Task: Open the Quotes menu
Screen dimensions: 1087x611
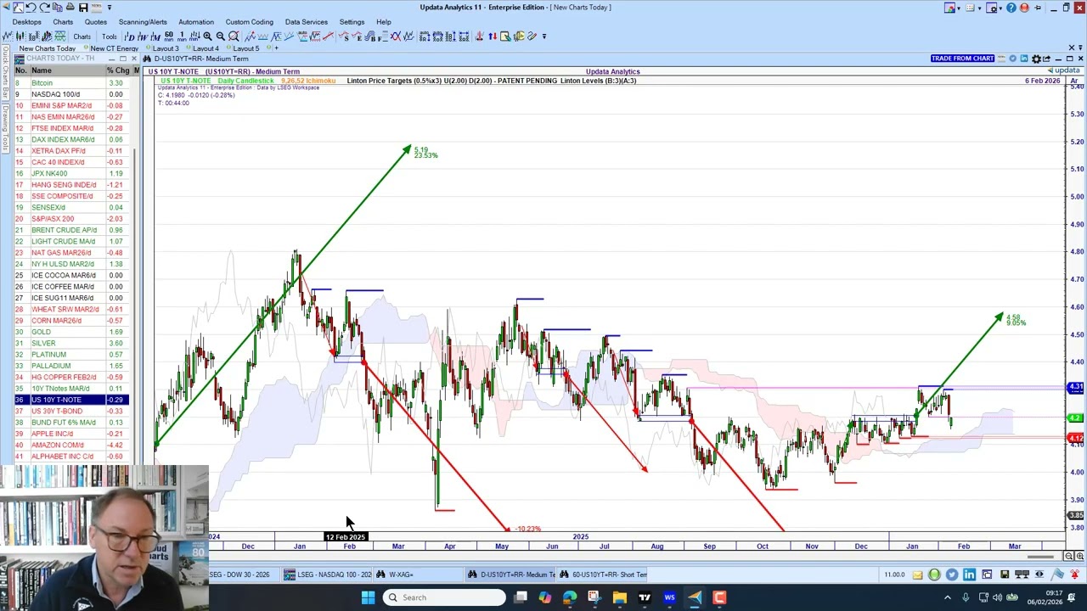Action: [96, 22]
